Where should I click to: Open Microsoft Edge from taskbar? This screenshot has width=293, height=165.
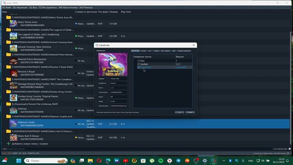point(108,161)
